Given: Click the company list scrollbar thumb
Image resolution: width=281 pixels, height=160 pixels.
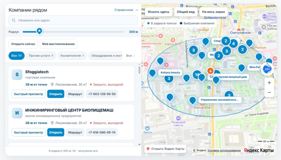Looking at the screenshot, I should tap(139, 70).
